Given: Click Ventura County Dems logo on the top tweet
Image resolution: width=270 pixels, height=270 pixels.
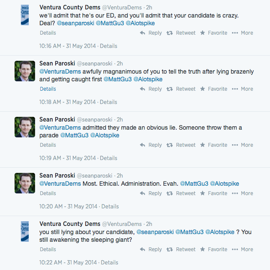Looking at the screenshot, I should pos(25,15).
